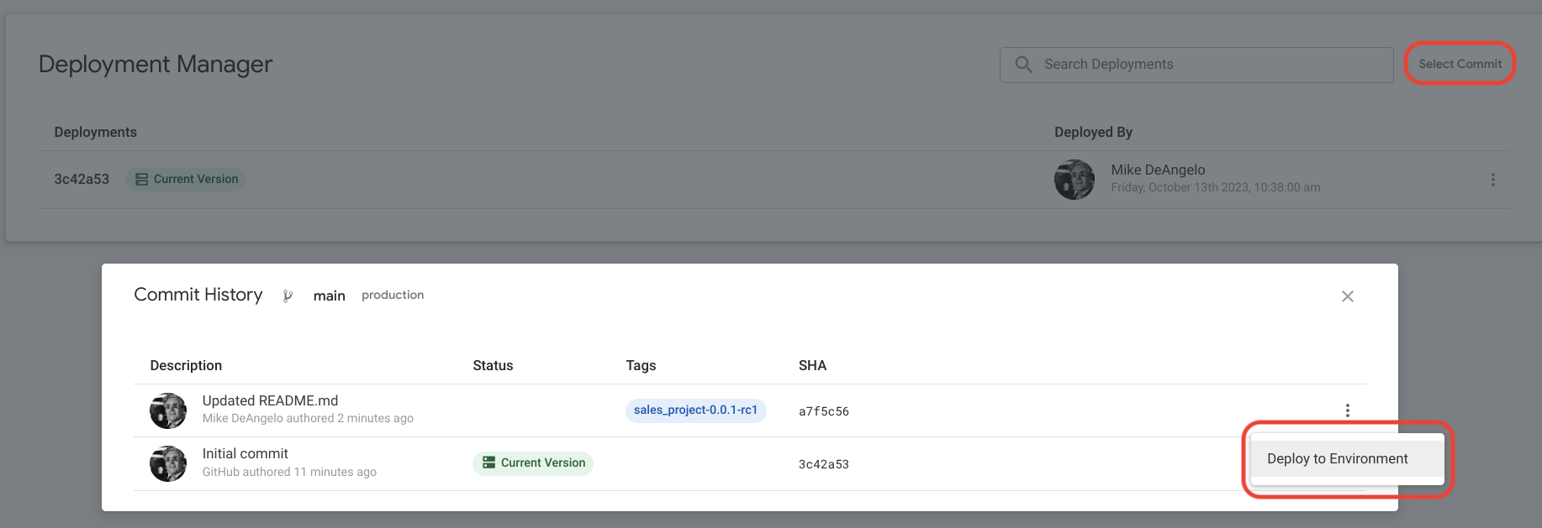The image size is (1542, 528).
Task: Click the Initial commit description
Action: (x=245, y=454)
